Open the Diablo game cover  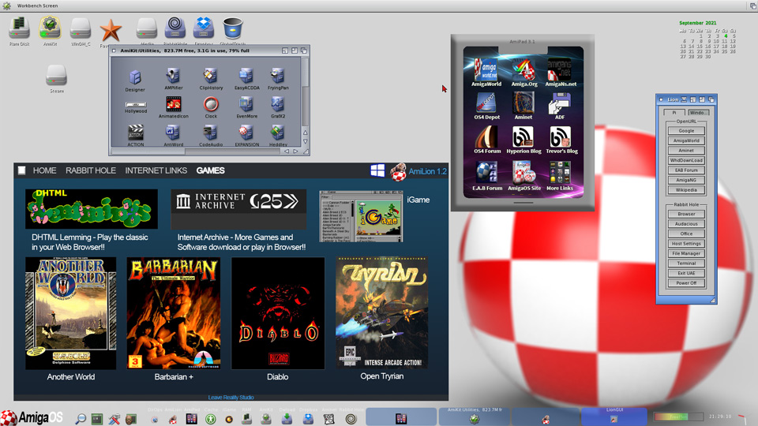pos(278,313)
